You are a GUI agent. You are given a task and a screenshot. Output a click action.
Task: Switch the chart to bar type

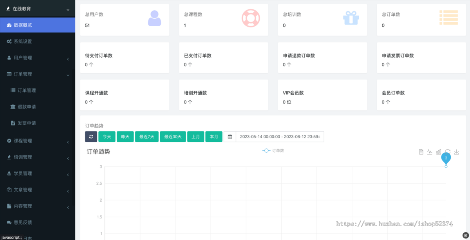pos(439,152)
